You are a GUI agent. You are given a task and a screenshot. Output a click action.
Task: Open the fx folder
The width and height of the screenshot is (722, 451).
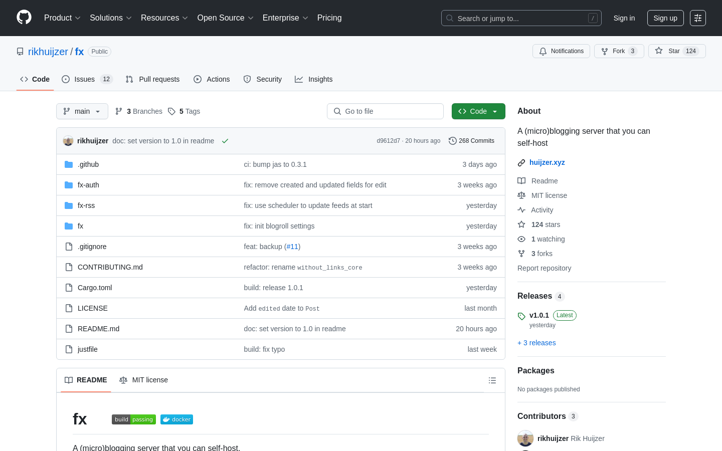pyautogui.click(x=80, y=226)
